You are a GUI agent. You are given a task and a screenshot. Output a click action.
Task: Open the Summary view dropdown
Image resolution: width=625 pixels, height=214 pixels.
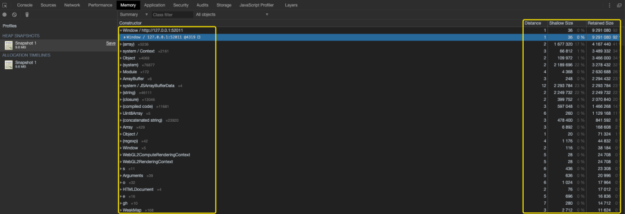(x=134, y=14)
